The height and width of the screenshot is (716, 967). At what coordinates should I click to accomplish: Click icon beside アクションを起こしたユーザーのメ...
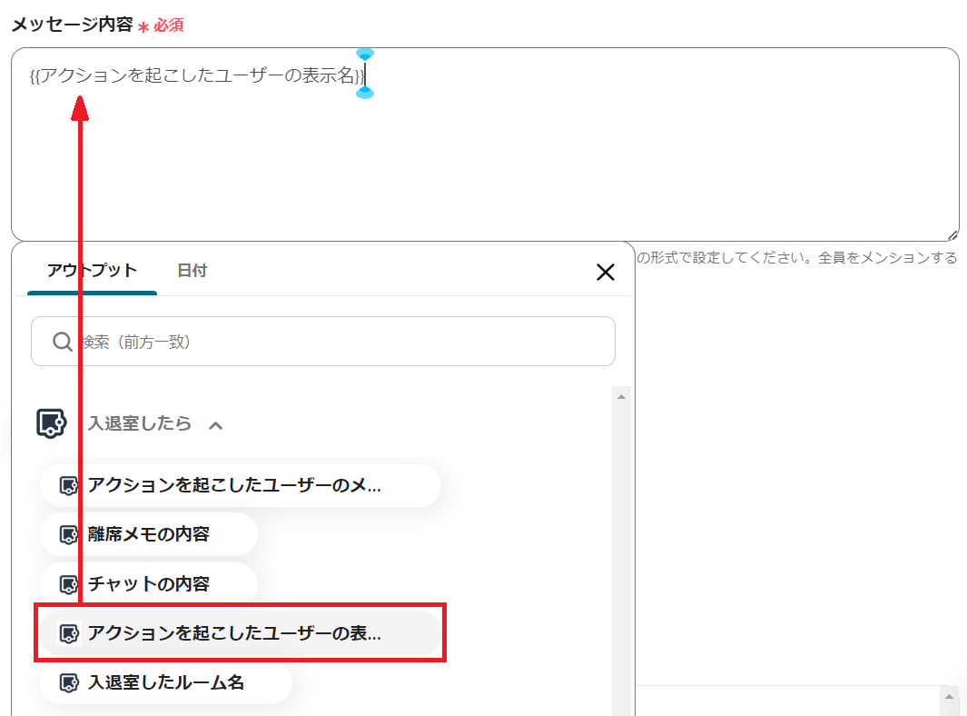[68, 485]
